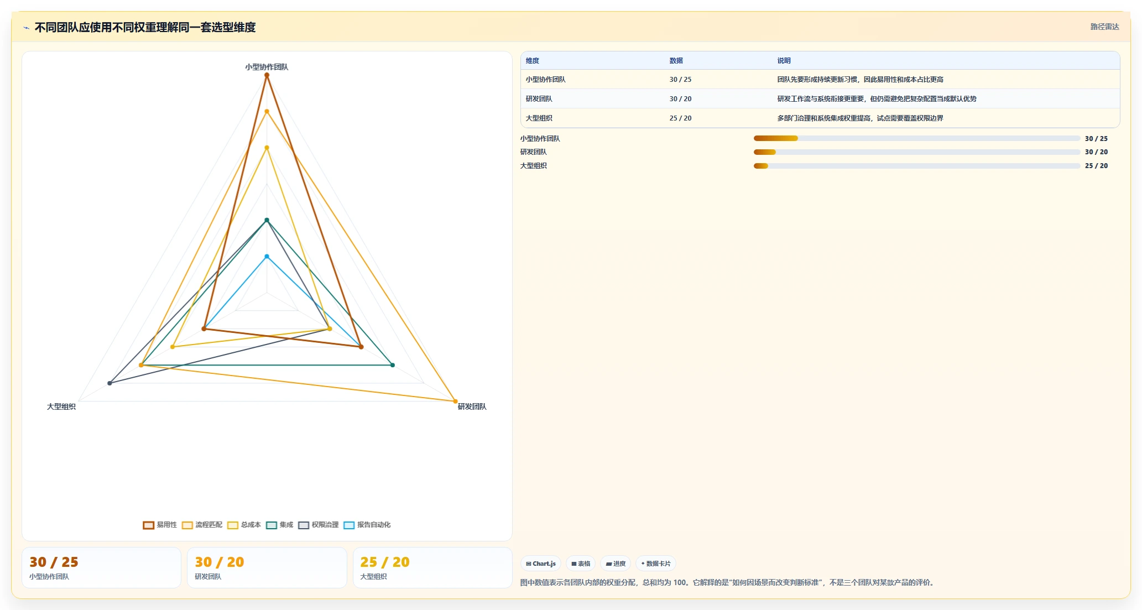Click the small blue icon before the page title
Screen dimensions: 1142x610
coord(26,28)
